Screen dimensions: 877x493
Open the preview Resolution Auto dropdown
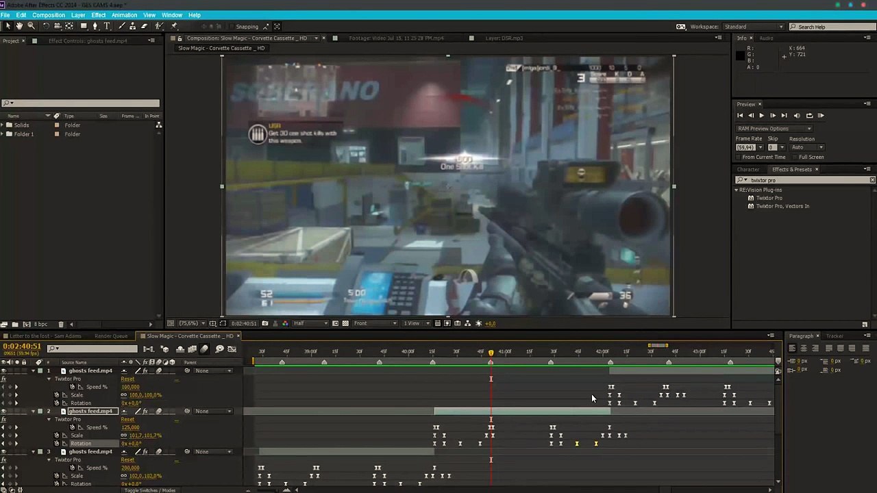pyautogui.click(x=807, y=147)
